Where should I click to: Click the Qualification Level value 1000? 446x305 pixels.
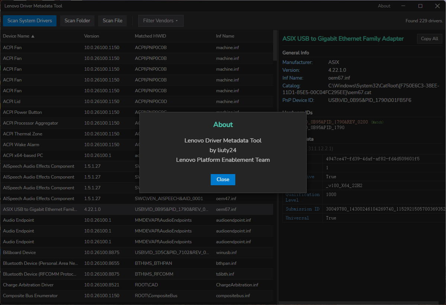[331, 195]
